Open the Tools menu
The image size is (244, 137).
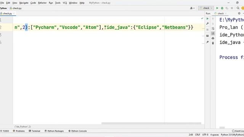pos(58,3)
